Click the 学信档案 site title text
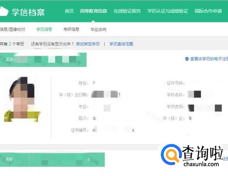 click(28, 12)
